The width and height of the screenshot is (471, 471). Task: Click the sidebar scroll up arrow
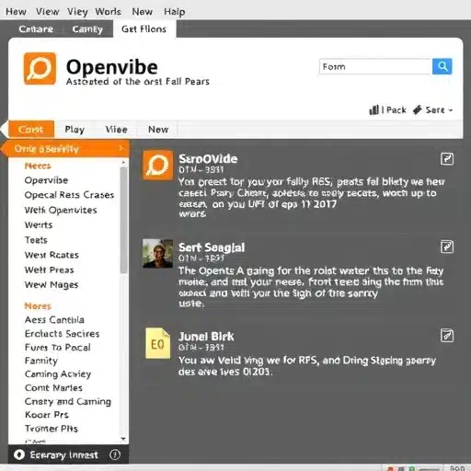tap(123, 162)
